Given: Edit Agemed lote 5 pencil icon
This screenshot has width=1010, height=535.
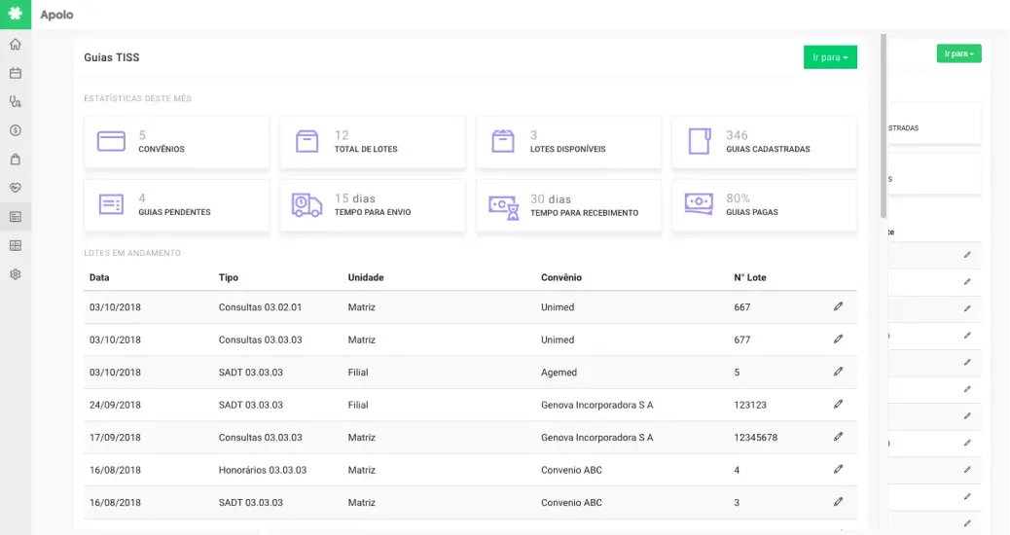Looking at the screenshot, I should pos(838,372).
